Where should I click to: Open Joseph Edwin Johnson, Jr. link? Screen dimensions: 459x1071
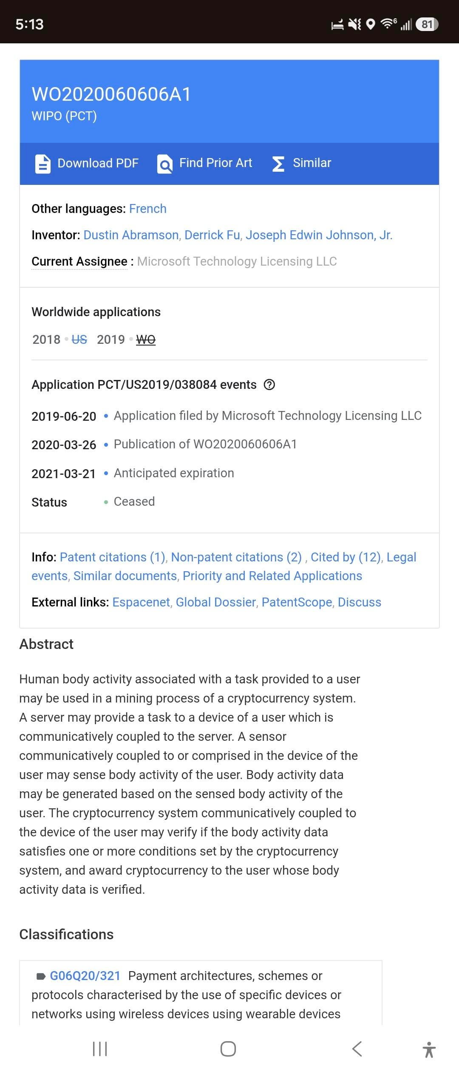point(319,235)
